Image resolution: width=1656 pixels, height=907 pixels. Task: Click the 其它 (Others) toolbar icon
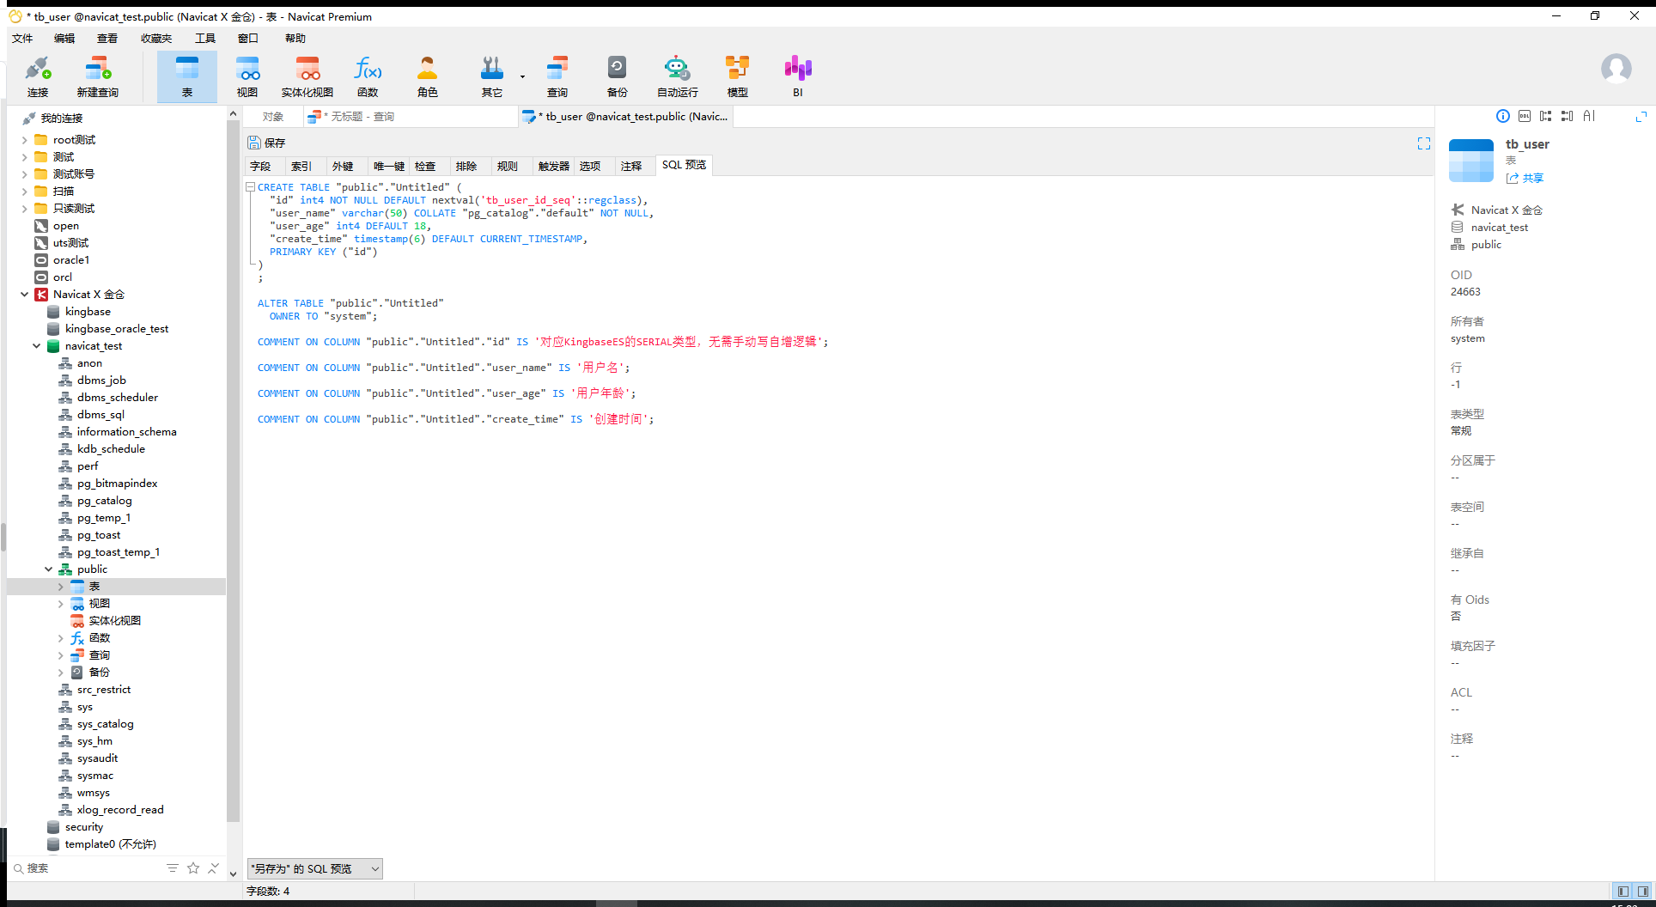point(492,76)
